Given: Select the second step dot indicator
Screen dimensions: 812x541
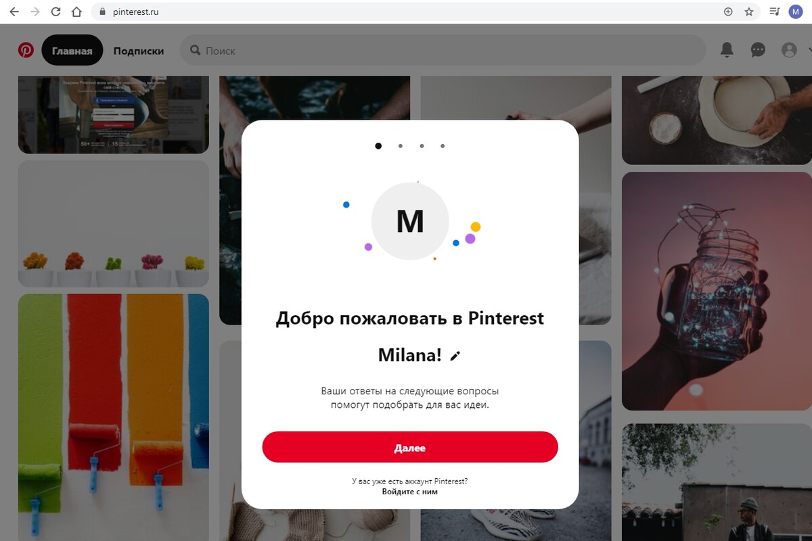Looking at the screenshot, I should tap(401, 145).
